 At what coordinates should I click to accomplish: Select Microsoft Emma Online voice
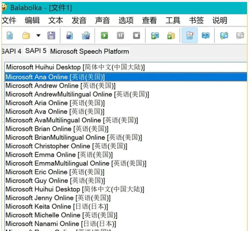point(126,155)
